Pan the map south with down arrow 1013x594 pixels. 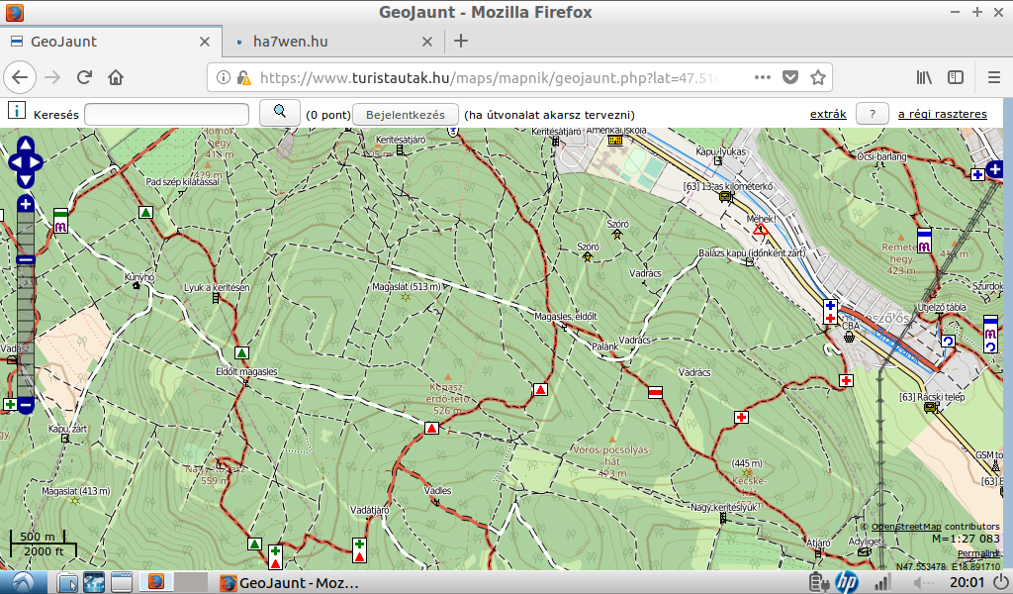pyautogui.click(x=26, y=179)
